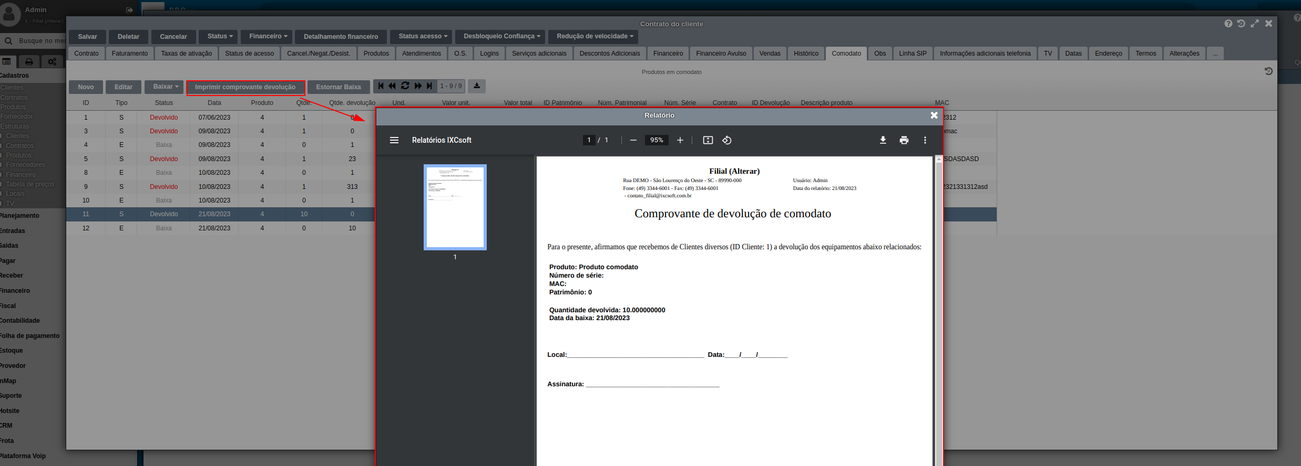The image size is (1301, 466).
Task: Click the 95% zoom level field
Action: 657,140
